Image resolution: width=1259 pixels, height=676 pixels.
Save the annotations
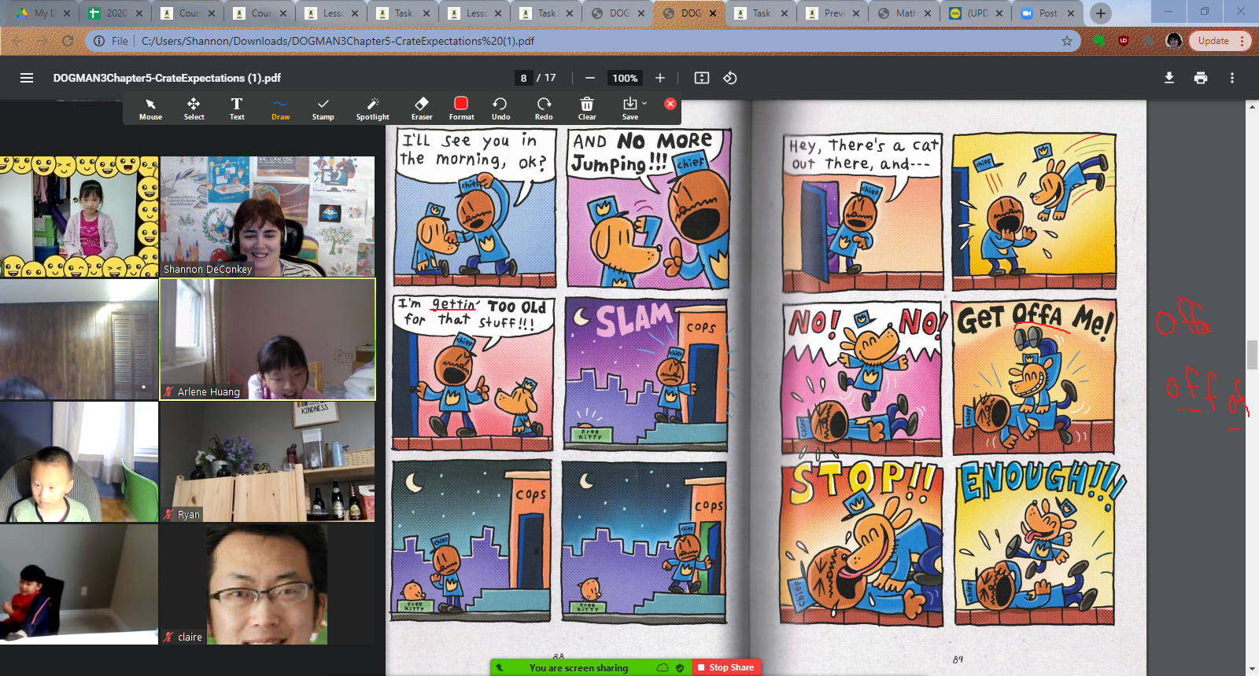click(x=630, y=108)
